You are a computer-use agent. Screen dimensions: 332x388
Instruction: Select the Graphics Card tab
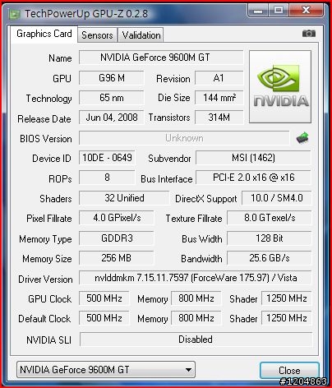[x=44, y=34]
